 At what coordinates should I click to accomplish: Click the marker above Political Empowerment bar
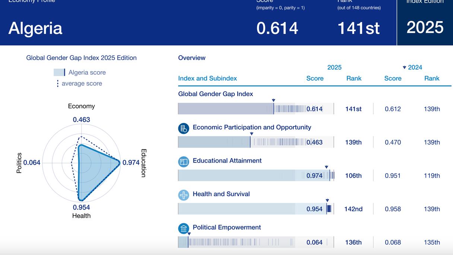click(189, 234)
